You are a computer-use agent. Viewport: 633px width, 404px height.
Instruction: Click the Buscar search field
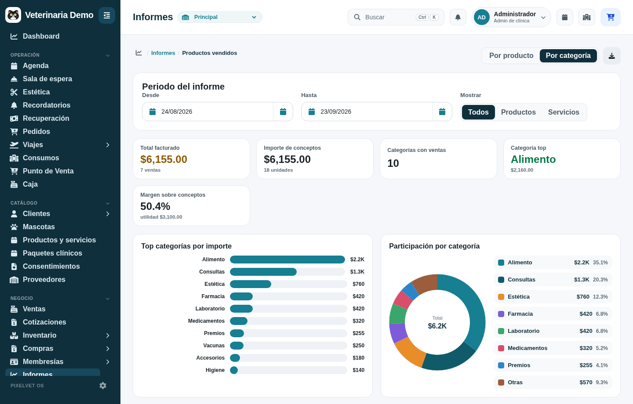[396, 17]
